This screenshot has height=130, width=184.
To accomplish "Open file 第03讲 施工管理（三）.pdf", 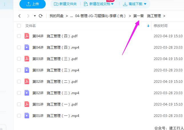I will point(55,59).
